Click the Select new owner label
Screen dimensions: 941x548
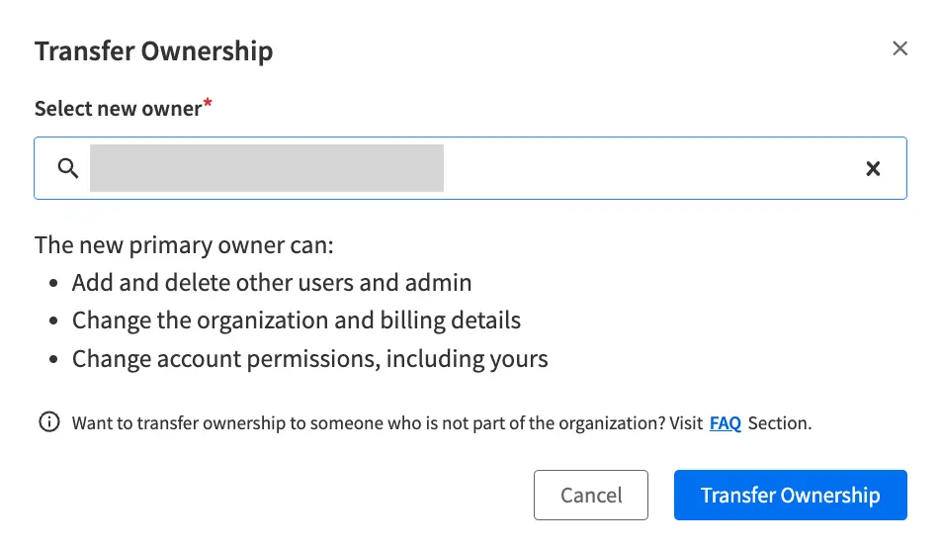click(118, 109)
